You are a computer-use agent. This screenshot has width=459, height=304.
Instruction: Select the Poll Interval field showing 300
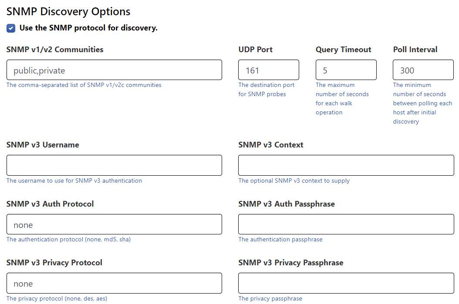pyautogui.click(x=423, y=70)
